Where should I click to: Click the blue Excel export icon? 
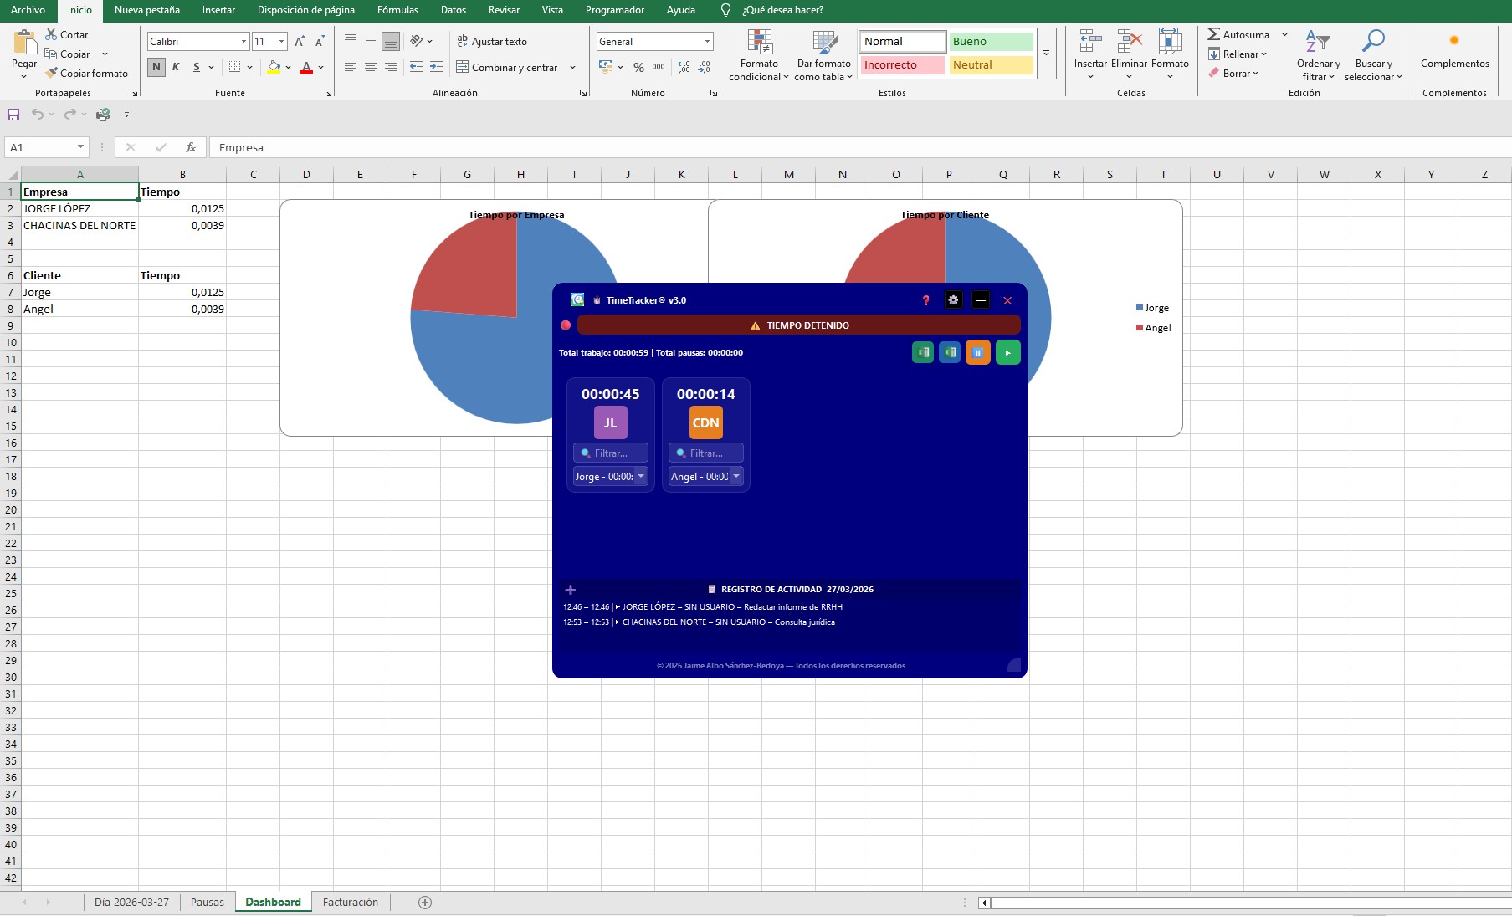[x=949, y=352]
